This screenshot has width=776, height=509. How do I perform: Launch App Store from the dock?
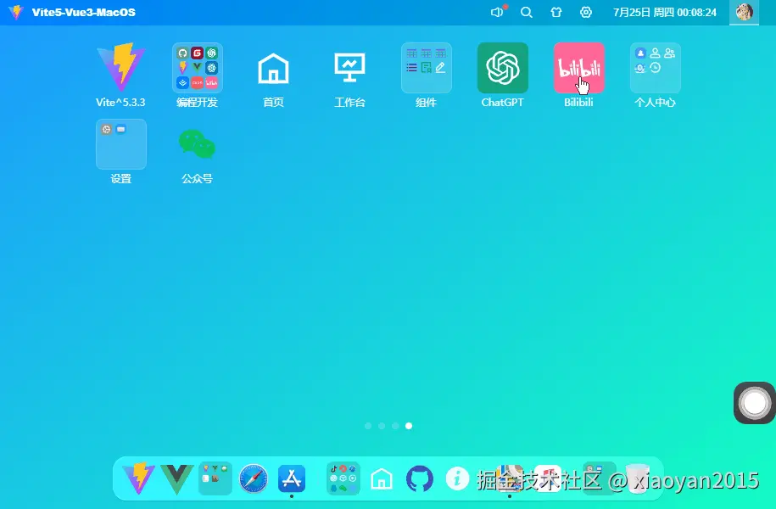[292, 478]
